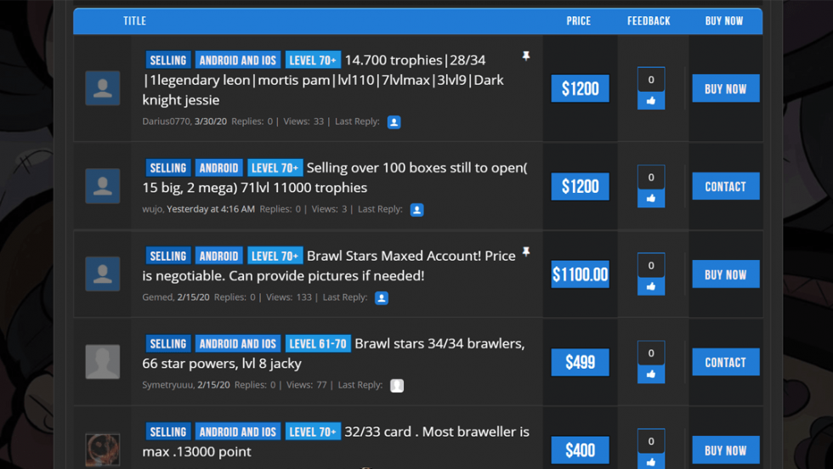Click Level 61-70 tag on Symetryuuu thread

[x=318, y=343]
